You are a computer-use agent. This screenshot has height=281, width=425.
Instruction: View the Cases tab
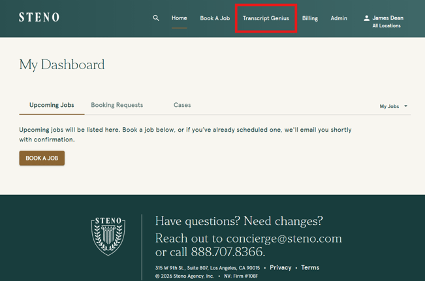182,105
